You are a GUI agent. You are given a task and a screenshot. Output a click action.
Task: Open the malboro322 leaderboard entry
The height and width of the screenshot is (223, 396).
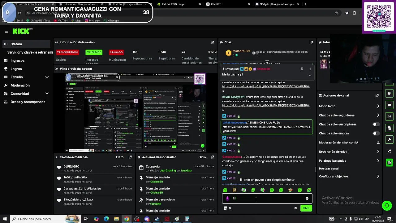pyautogui.click(x=238, y=53)
